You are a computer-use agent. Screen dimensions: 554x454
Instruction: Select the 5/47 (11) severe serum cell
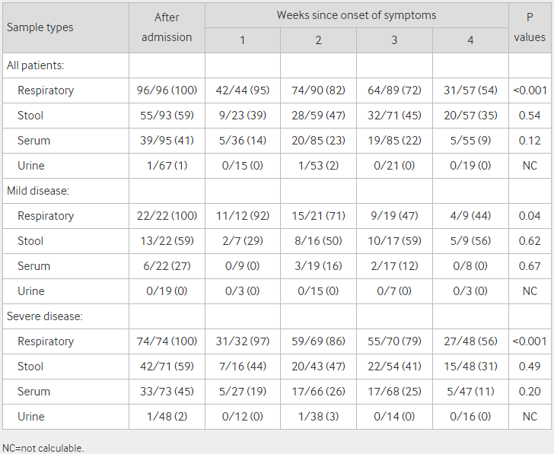click(x=470, y=392)
